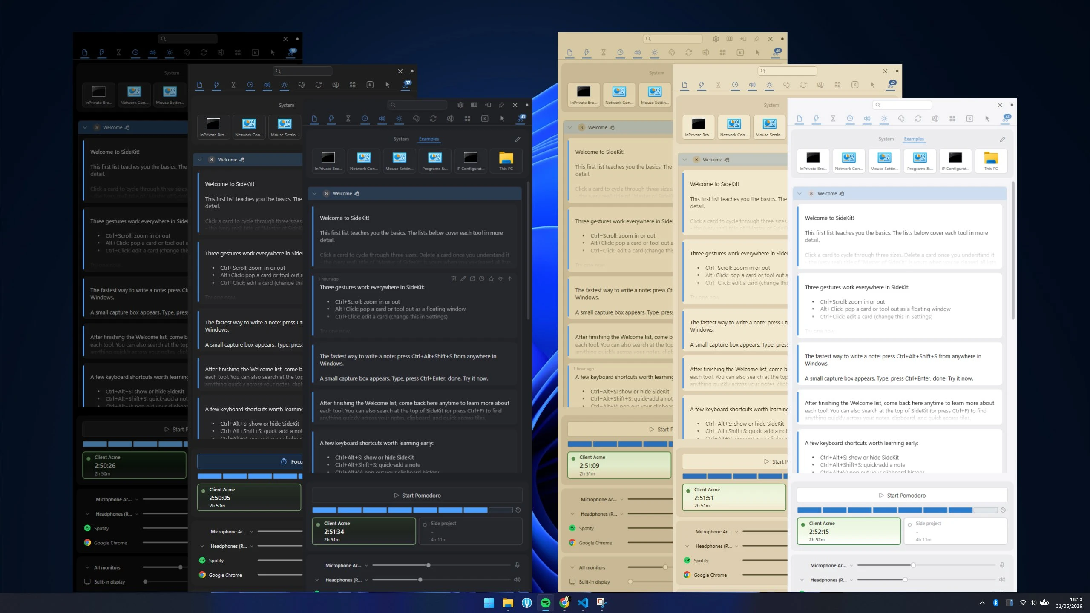Star the Three gestures card
The image size is (1090, 613).
click(x=491, y=279)
